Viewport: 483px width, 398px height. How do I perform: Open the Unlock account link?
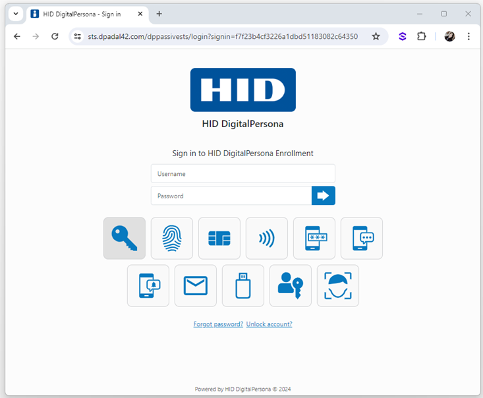269,324
